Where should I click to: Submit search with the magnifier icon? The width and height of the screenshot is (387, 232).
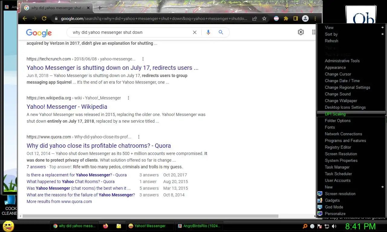pos(221,32)
